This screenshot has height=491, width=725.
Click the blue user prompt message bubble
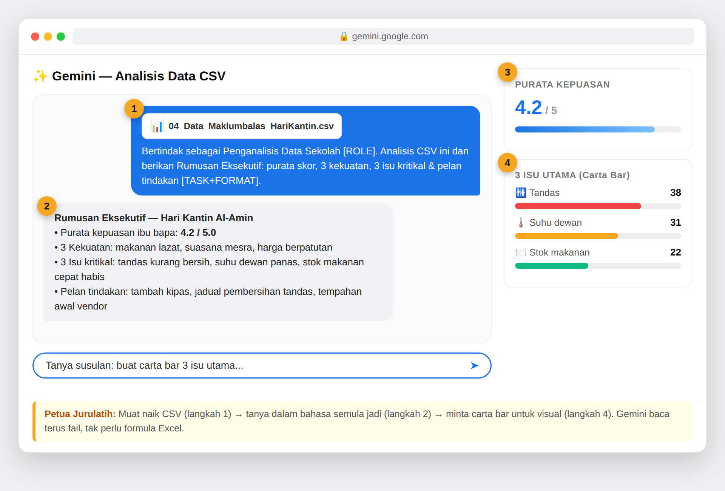[305, 151]
